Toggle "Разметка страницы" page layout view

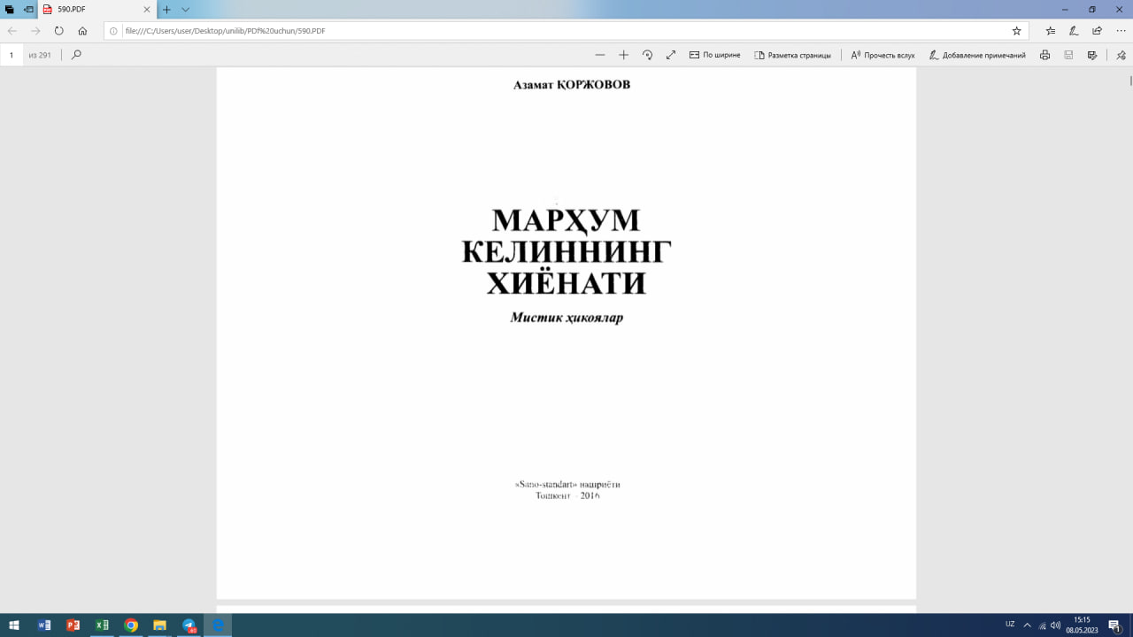click(793, 54)
